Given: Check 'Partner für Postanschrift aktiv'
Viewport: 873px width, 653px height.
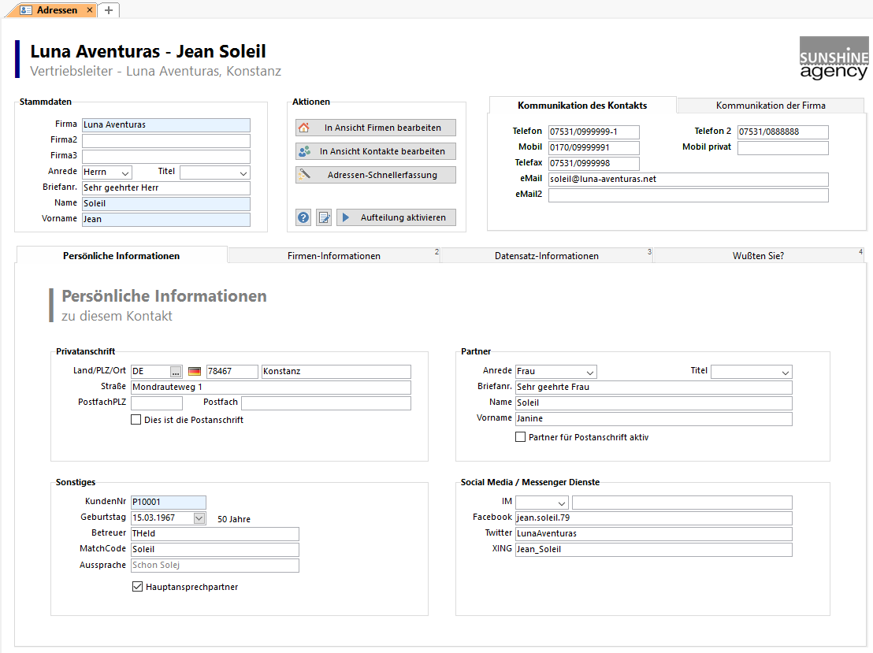Looking at the screenshot, I should tap(520, 437).
